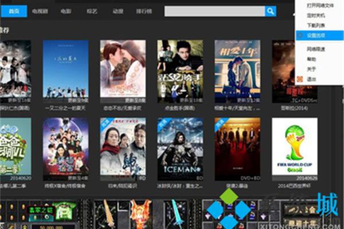The image size is (344, 229).
Task: Open the kissing couple drama poster
Action: click(123, 71)
